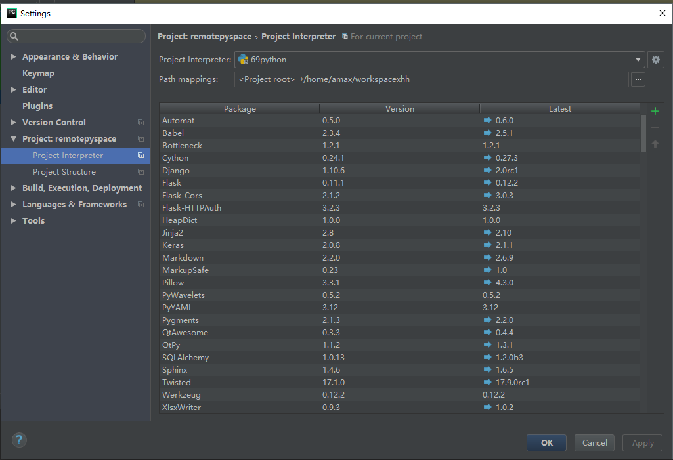Click the Latest column header

click(x=559, y=108)
